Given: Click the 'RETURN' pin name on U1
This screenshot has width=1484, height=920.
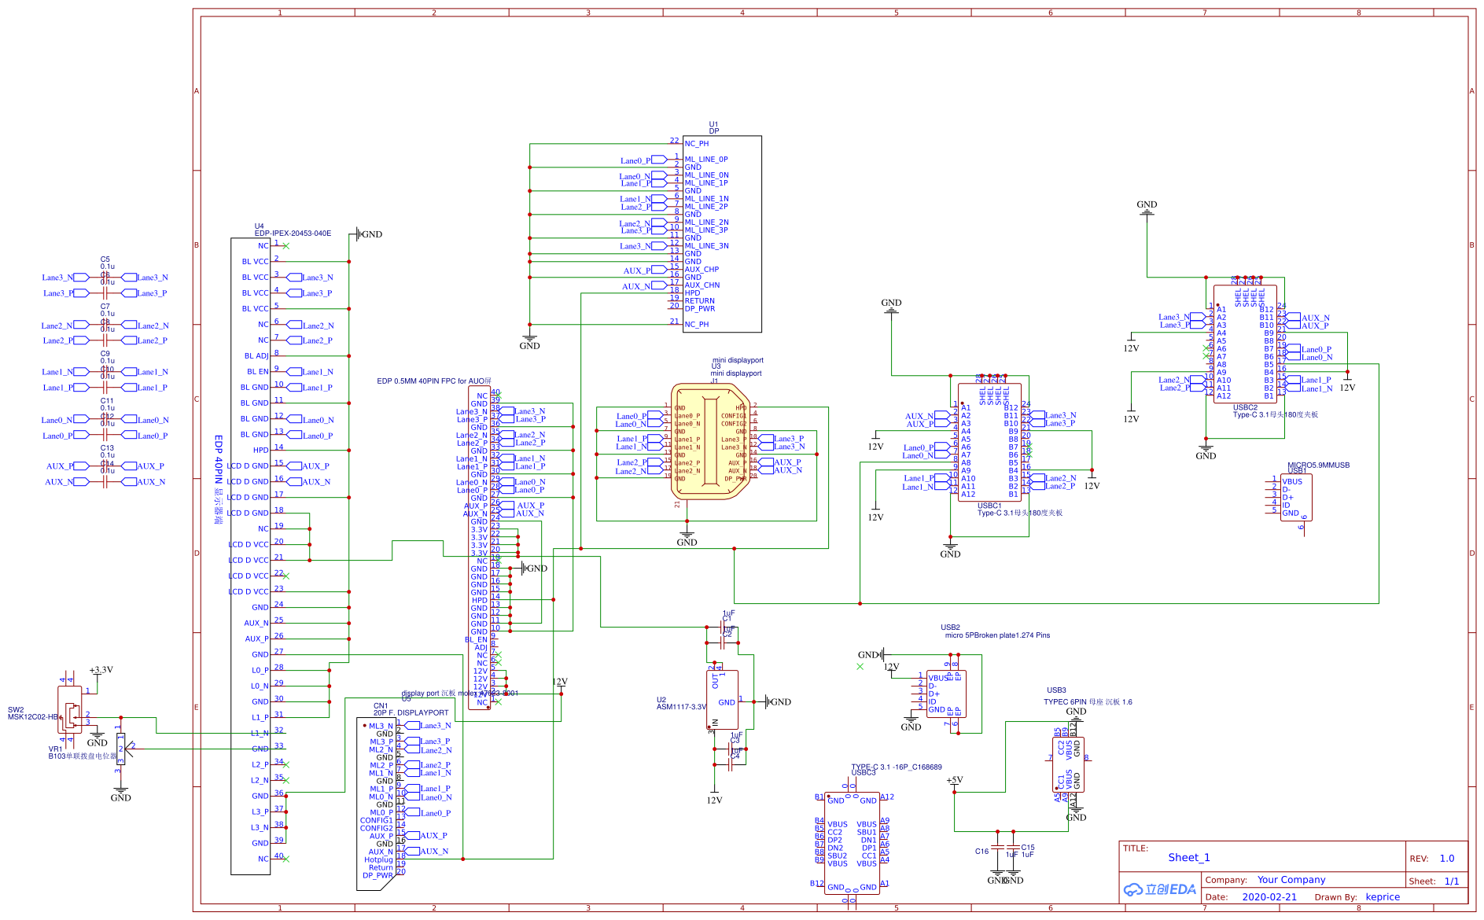Looking at the screenshot, I should [699, 301].
